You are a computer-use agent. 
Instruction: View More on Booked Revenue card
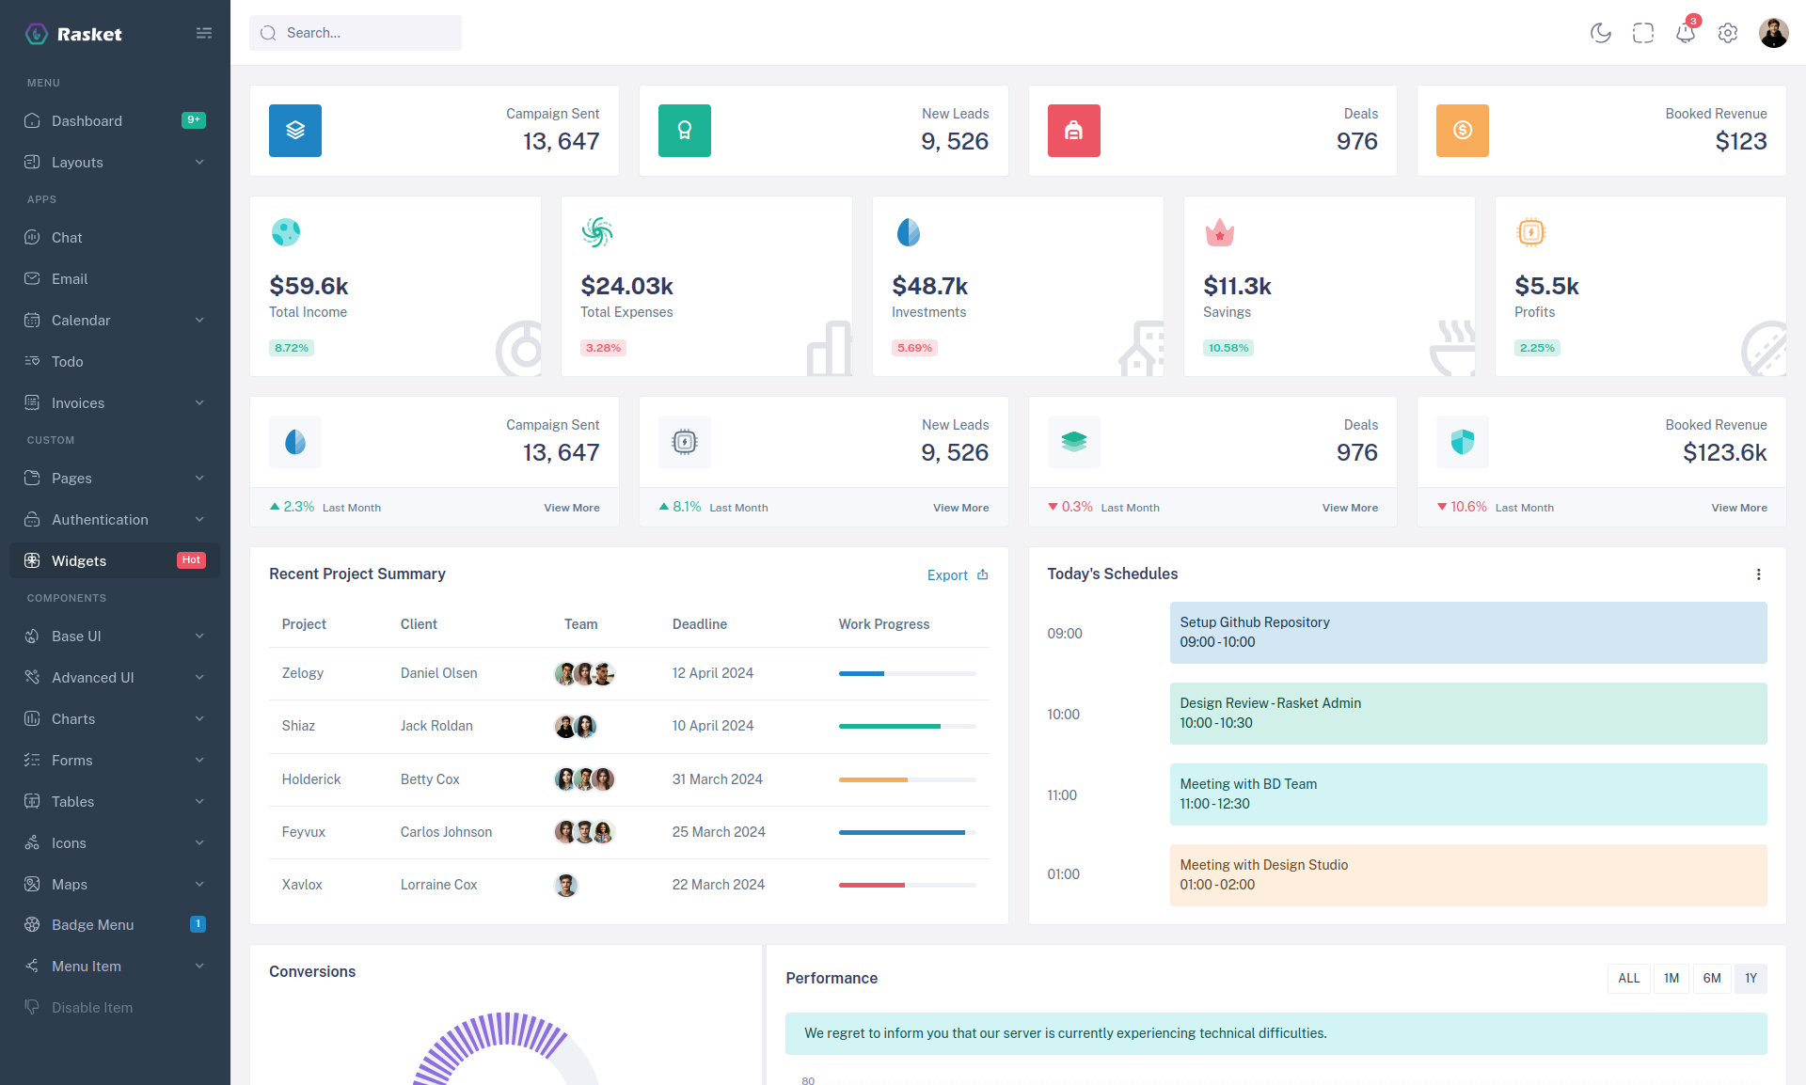1739,508
